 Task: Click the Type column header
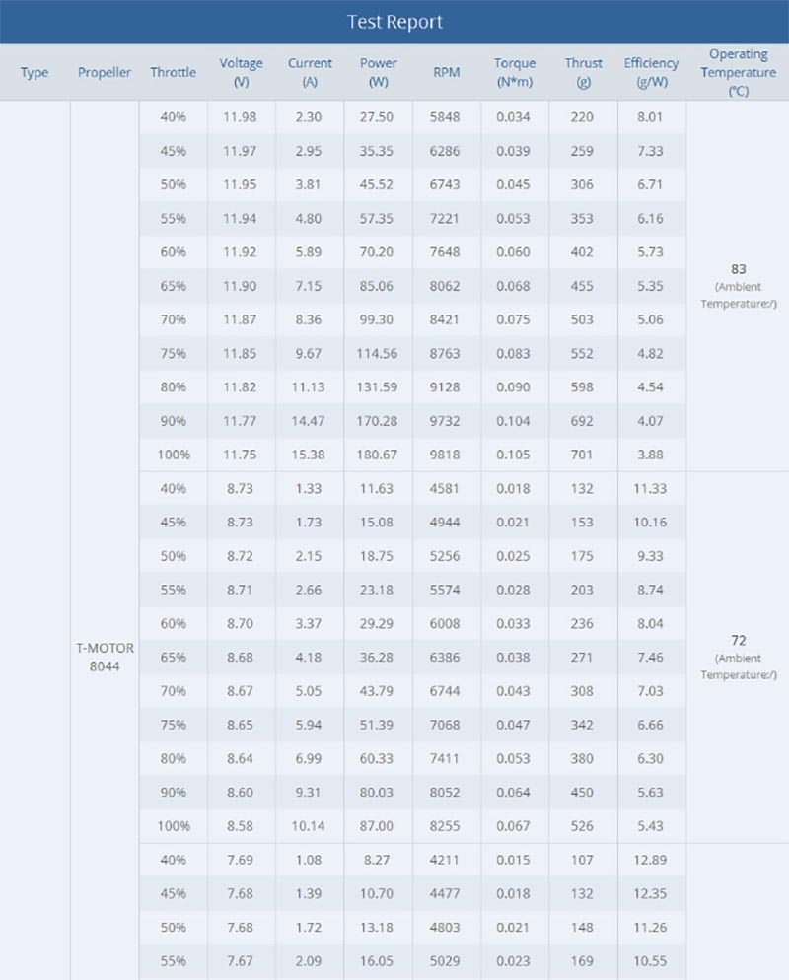click(35, 72)
